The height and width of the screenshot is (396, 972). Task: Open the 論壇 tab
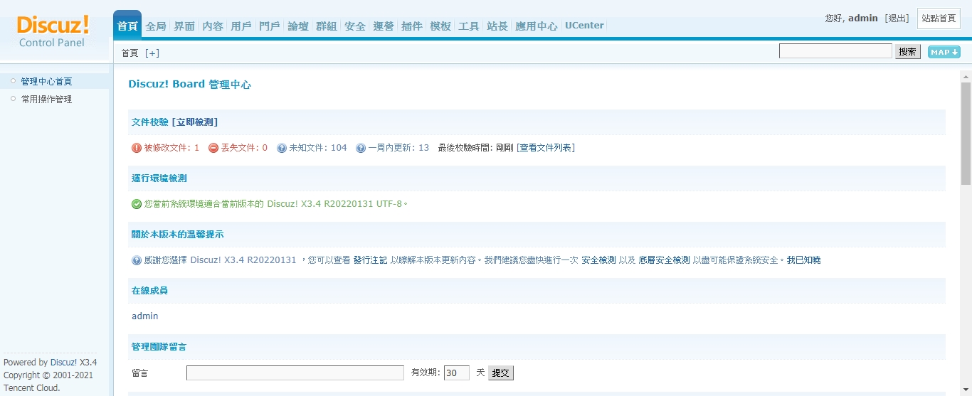298,26
